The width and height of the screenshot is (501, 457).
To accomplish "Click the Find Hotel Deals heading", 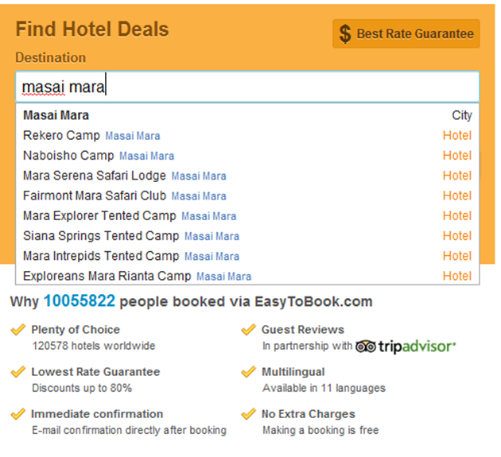I will (92, 29).
